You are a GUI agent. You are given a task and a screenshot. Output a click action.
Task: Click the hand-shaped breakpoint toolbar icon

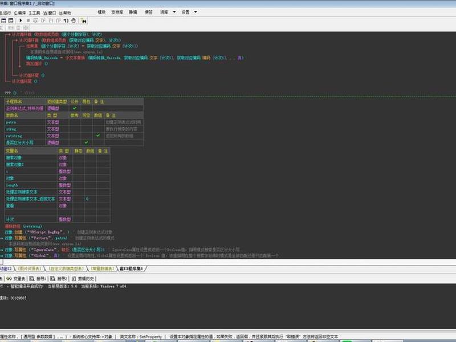(74, 21)
